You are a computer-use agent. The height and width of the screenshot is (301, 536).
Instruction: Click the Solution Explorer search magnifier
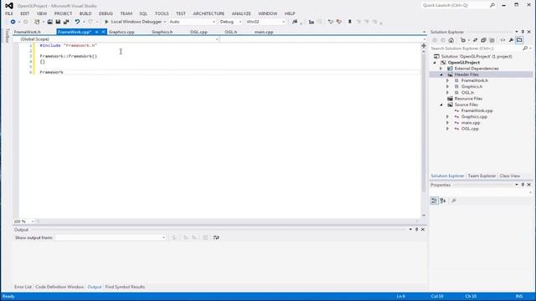tap(525, 48)
